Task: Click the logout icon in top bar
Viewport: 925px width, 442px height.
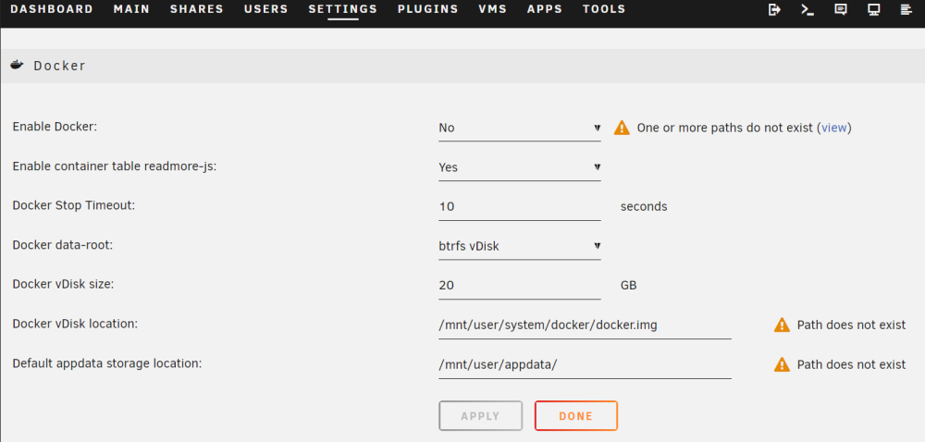Action: [x=774, y=9]
